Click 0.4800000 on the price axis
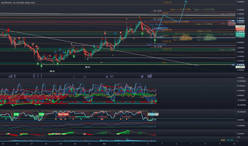Viewport: 248px width, 146px height. pos(240,42)
